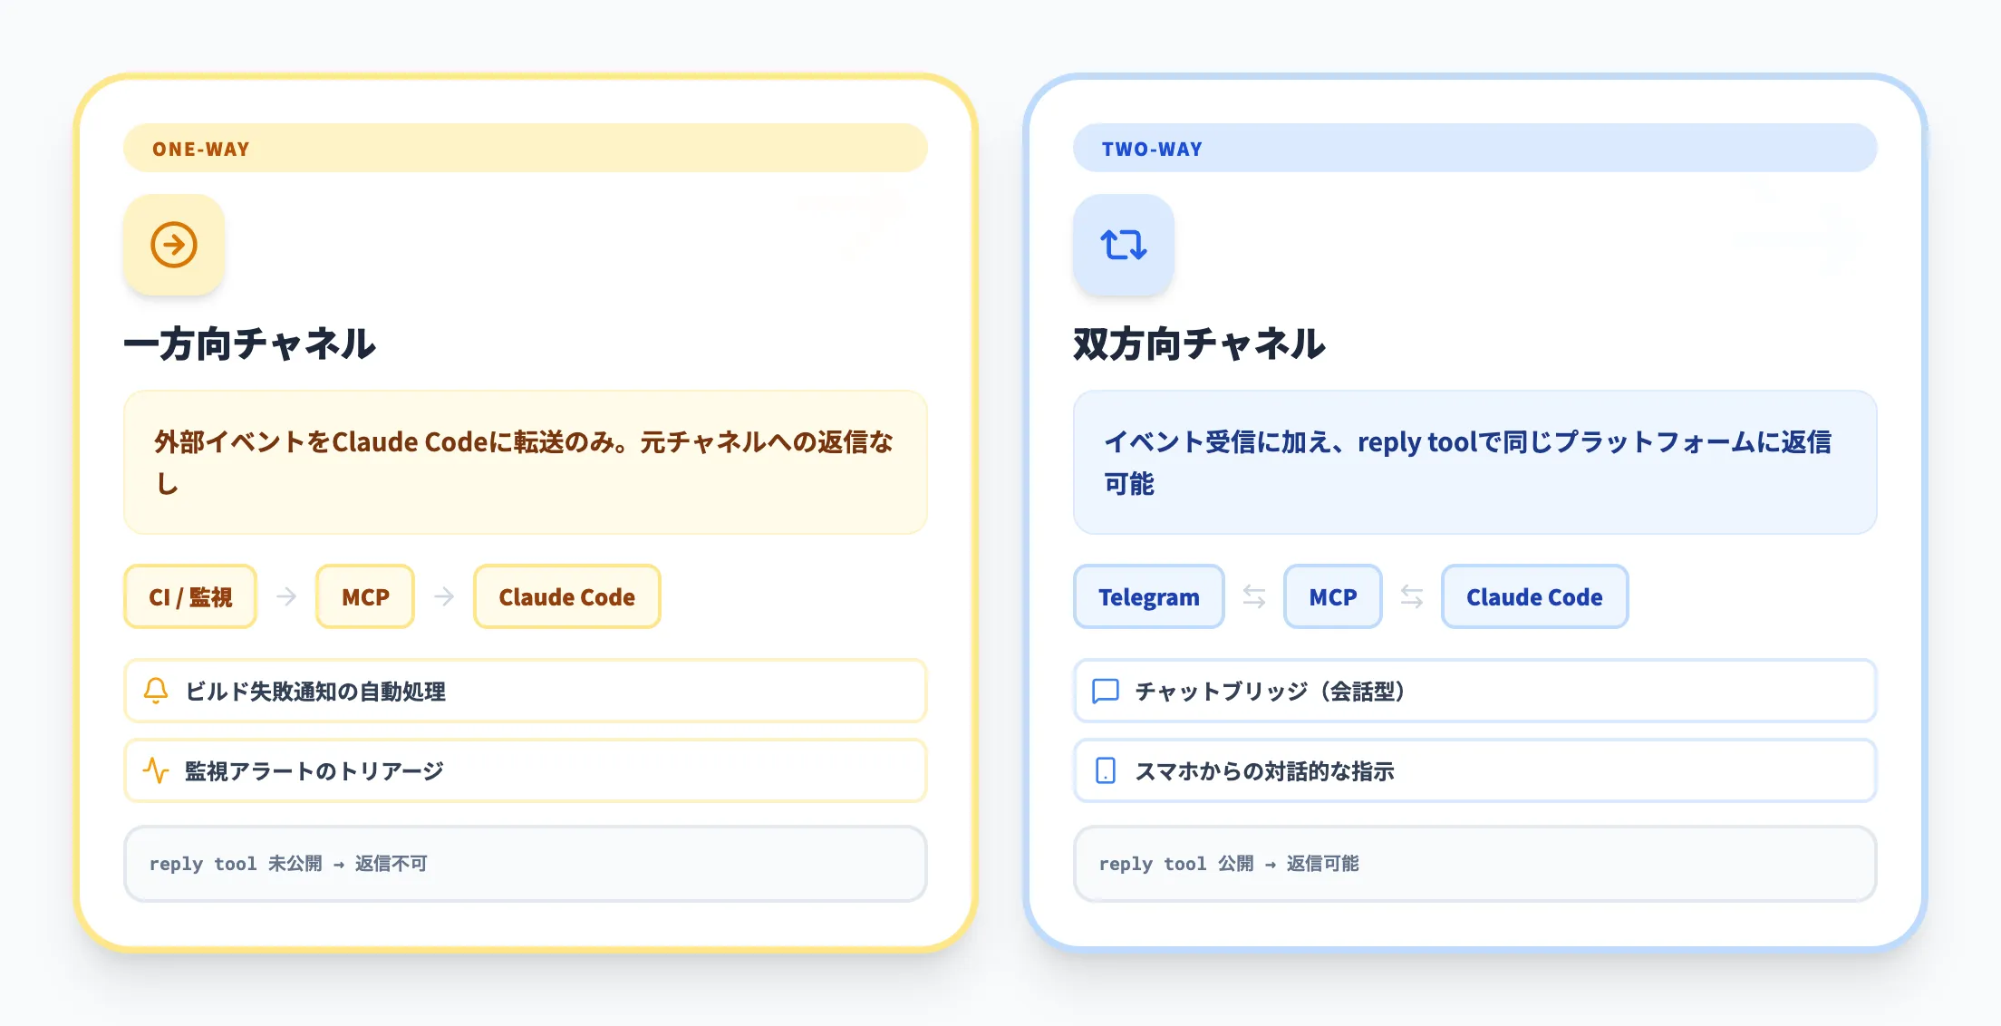Click the smartphone icon beside スマホからの対話的な指示
This screenshot has width=2001, height=1026.
coord(1106,770)
